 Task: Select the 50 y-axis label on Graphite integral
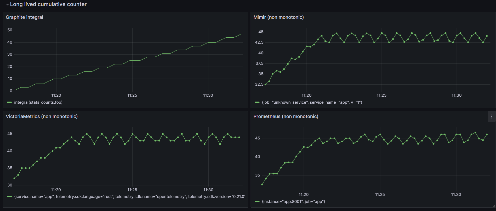pos(10,30)
